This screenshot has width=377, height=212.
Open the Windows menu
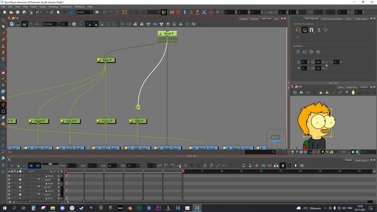coord(80,6)
